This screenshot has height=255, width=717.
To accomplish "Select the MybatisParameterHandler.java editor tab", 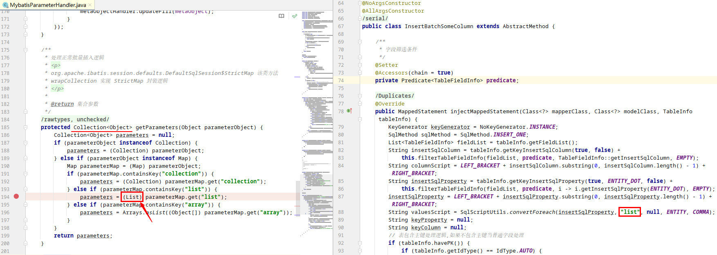I will click(48, 5).
